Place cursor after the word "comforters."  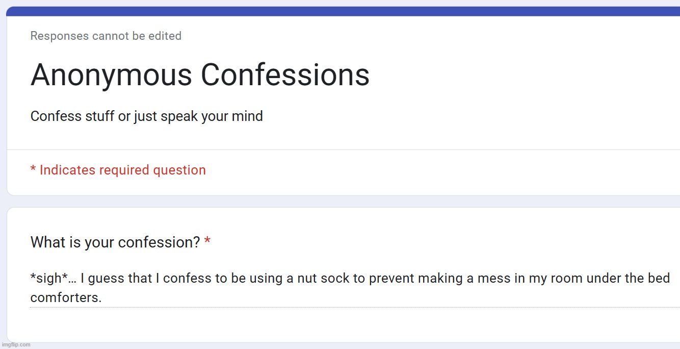click(x=102, y=297)
